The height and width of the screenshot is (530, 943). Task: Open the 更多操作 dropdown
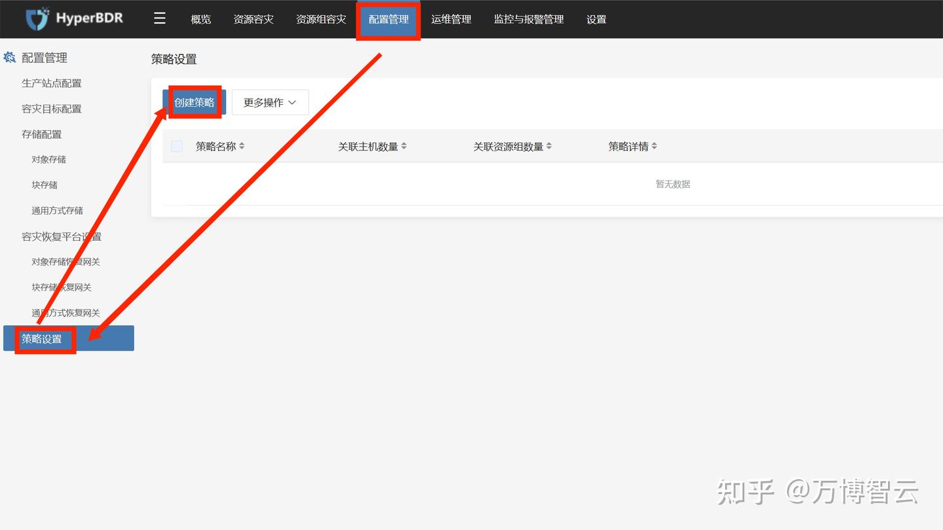point(270,102)
